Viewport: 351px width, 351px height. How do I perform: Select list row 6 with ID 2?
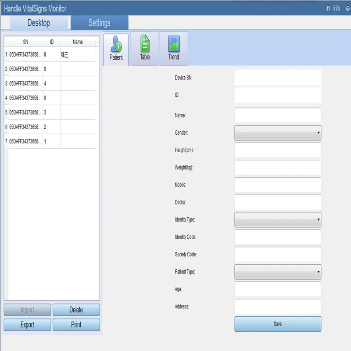click(50, 127)
